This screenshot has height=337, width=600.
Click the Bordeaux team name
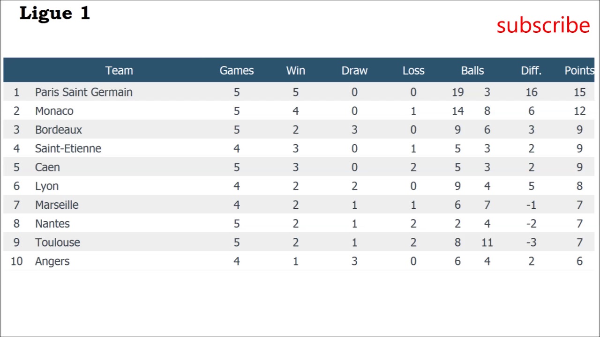coord(59,130)
